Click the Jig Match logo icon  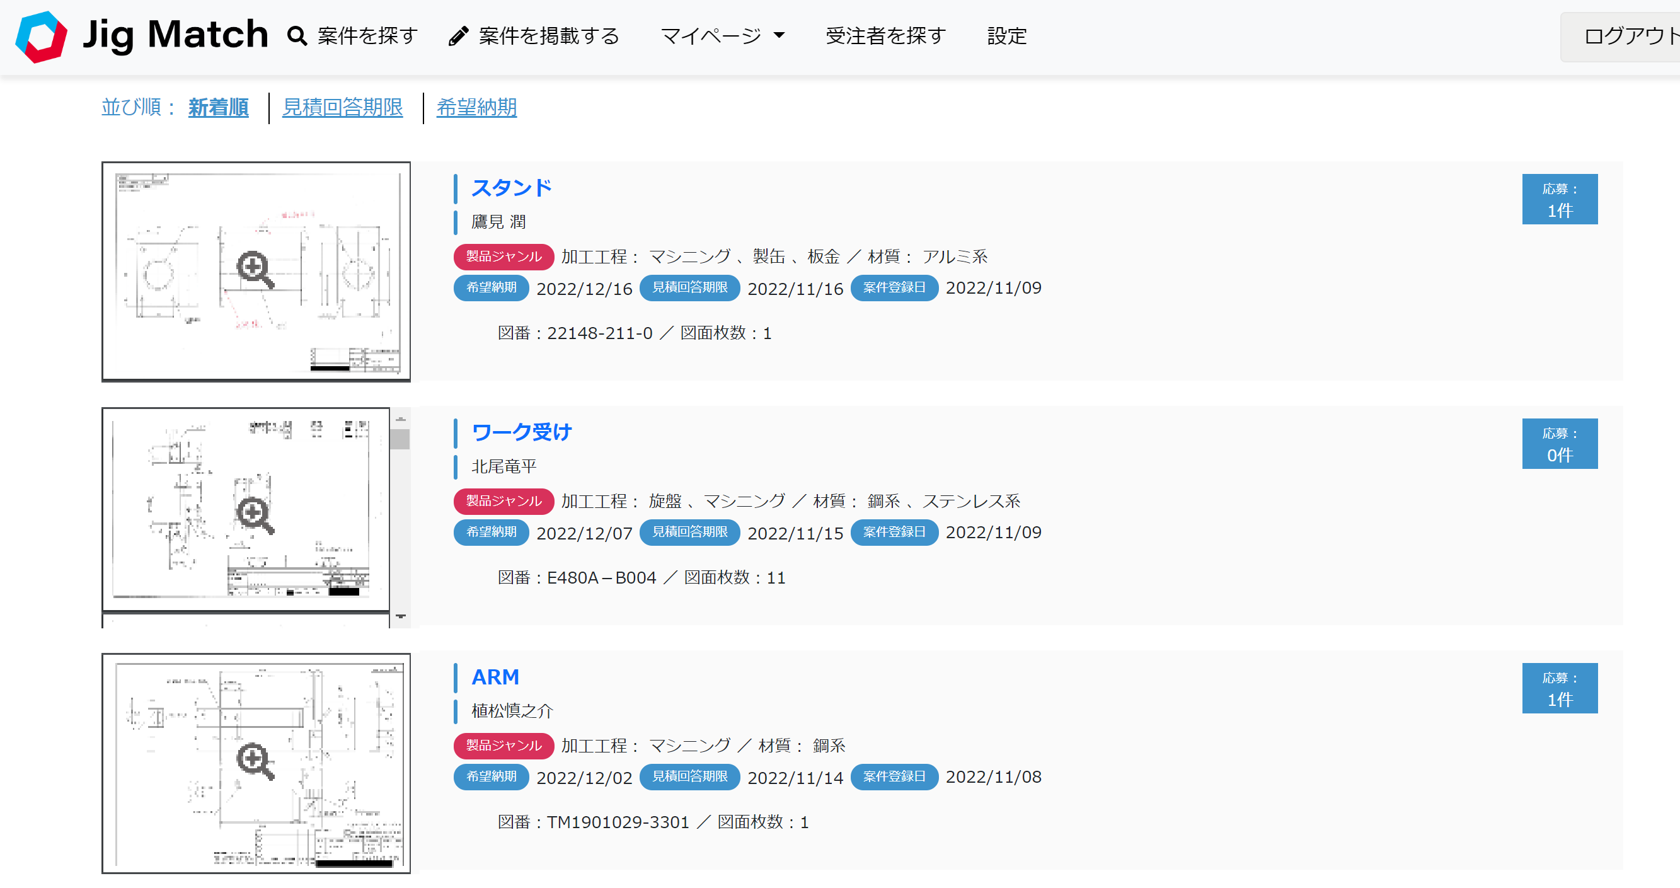coord(41,37)
